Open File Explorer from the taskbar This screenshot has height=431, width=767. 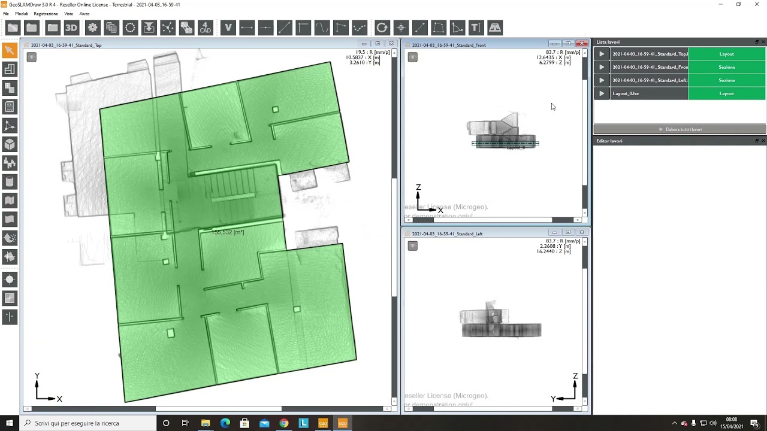point(206,423)
